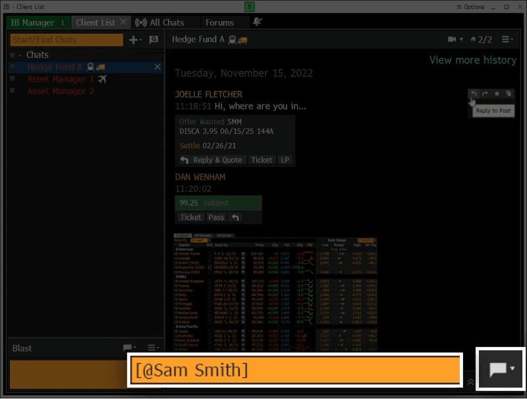Copy the message with the copy icon
The height and width of the screenshot is (399, 527).
coord(508,94)
